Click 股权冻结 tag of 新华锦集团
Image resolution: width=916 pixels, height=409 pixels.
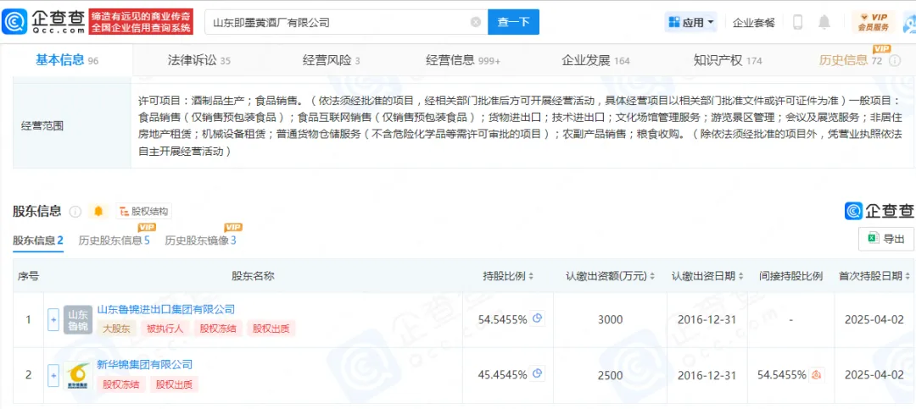pyautogui.click(x=121, y=384)
